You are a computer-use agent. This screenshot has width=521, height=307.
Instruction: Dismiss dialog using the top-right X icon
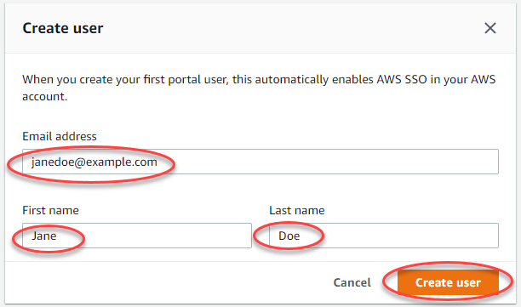coord(490,28)
